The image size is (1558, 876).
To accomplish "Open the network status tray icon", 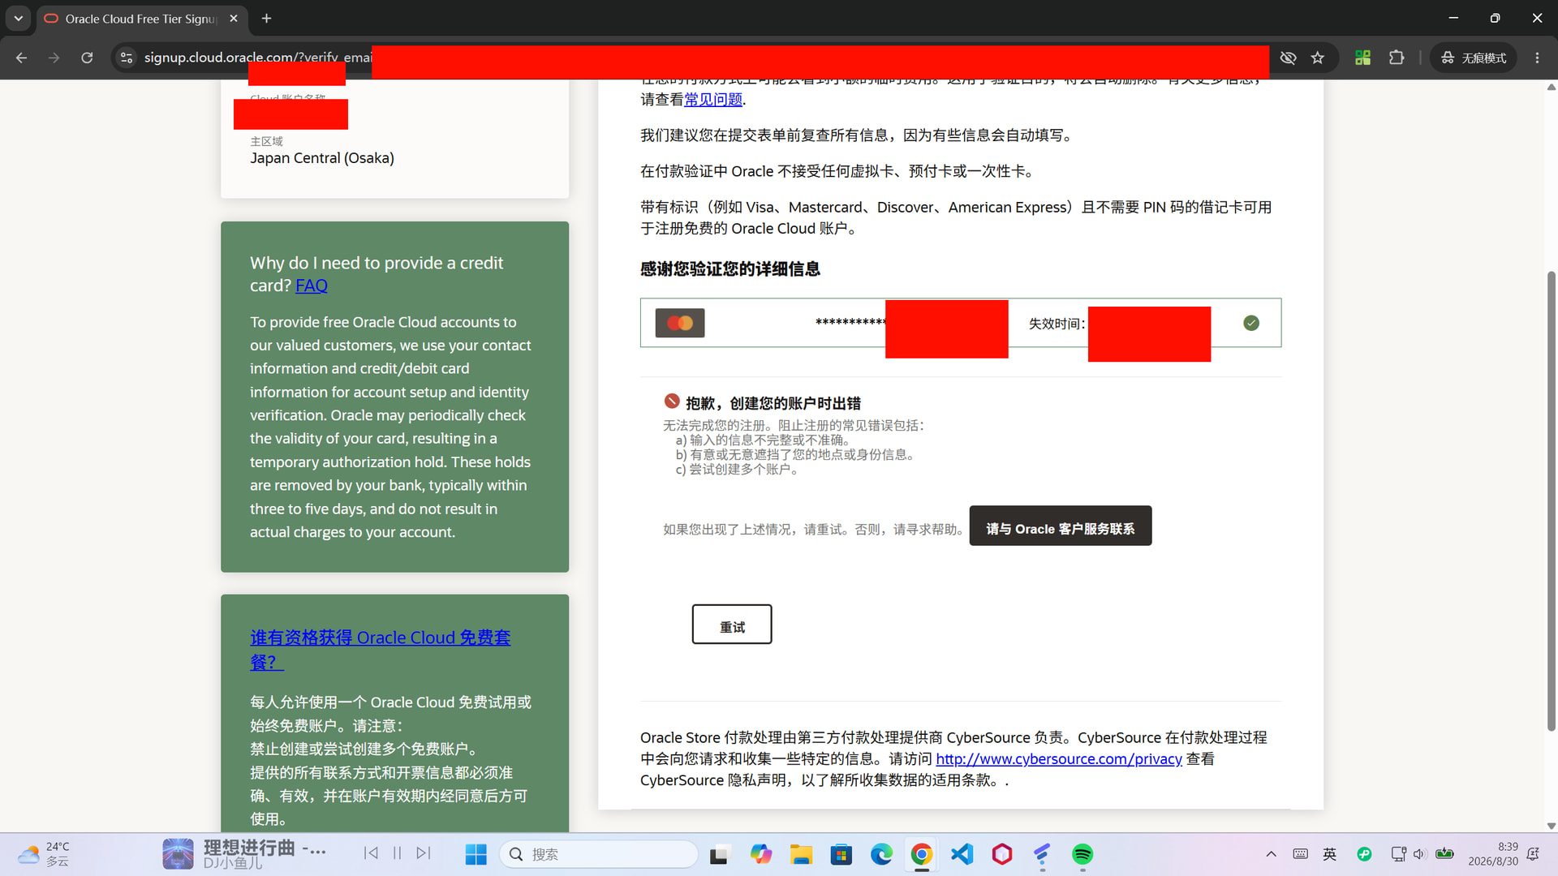I will click(x=1399, y=854).
